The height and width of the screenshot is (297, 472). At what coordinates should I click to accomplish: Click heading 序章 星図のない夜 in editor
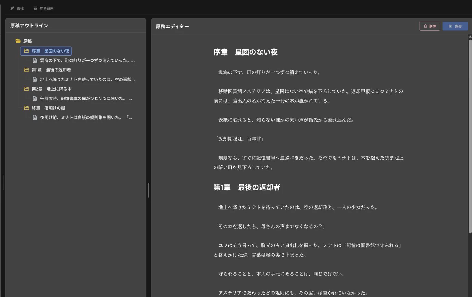click(245, 52)
